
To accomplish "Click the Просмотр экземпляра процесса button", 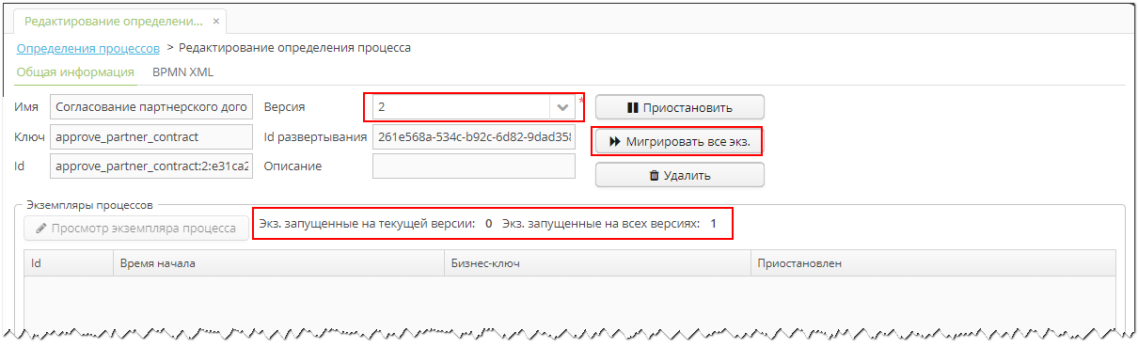I will point(135,228).
